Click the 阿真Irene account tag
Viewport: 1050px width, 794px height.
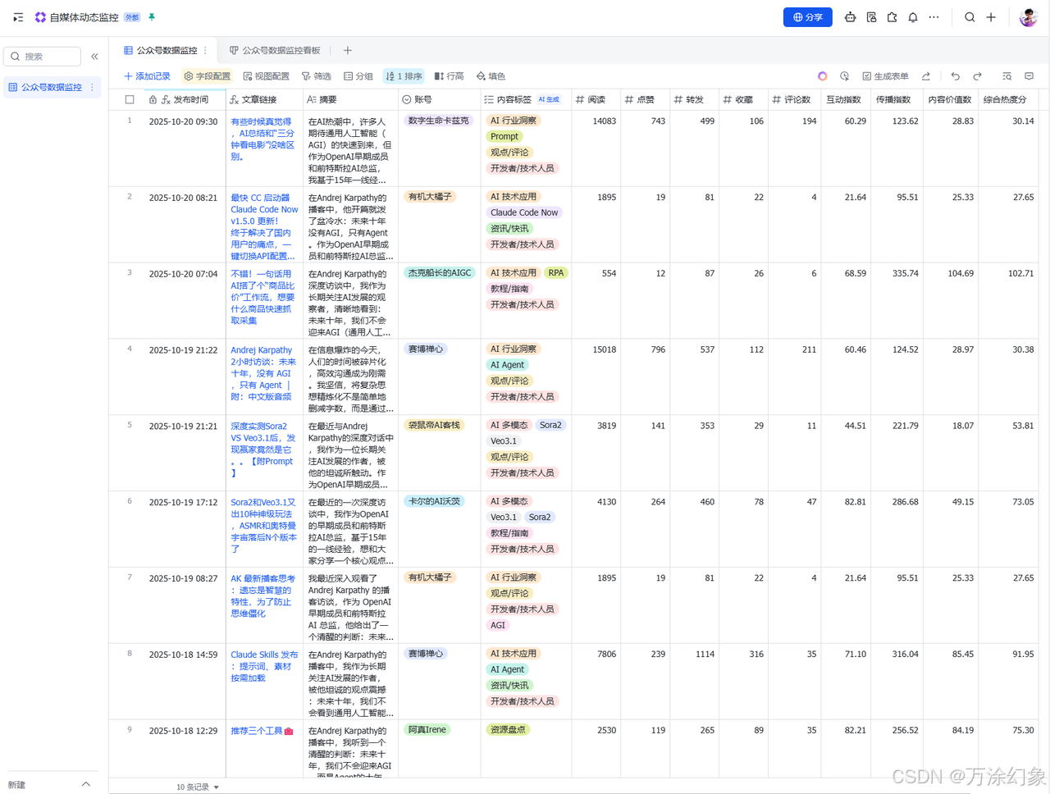(x=427, y=730)
